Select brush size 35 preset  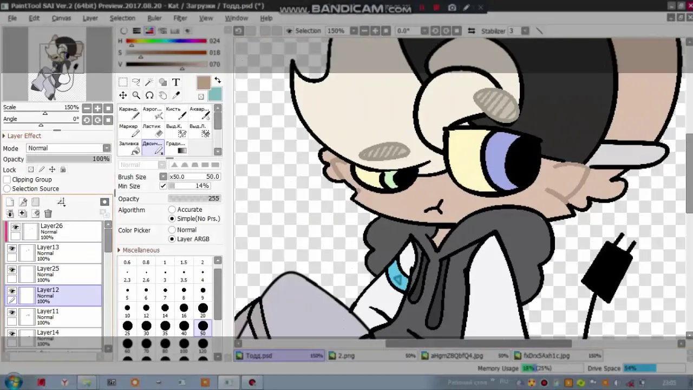[165, 327]
